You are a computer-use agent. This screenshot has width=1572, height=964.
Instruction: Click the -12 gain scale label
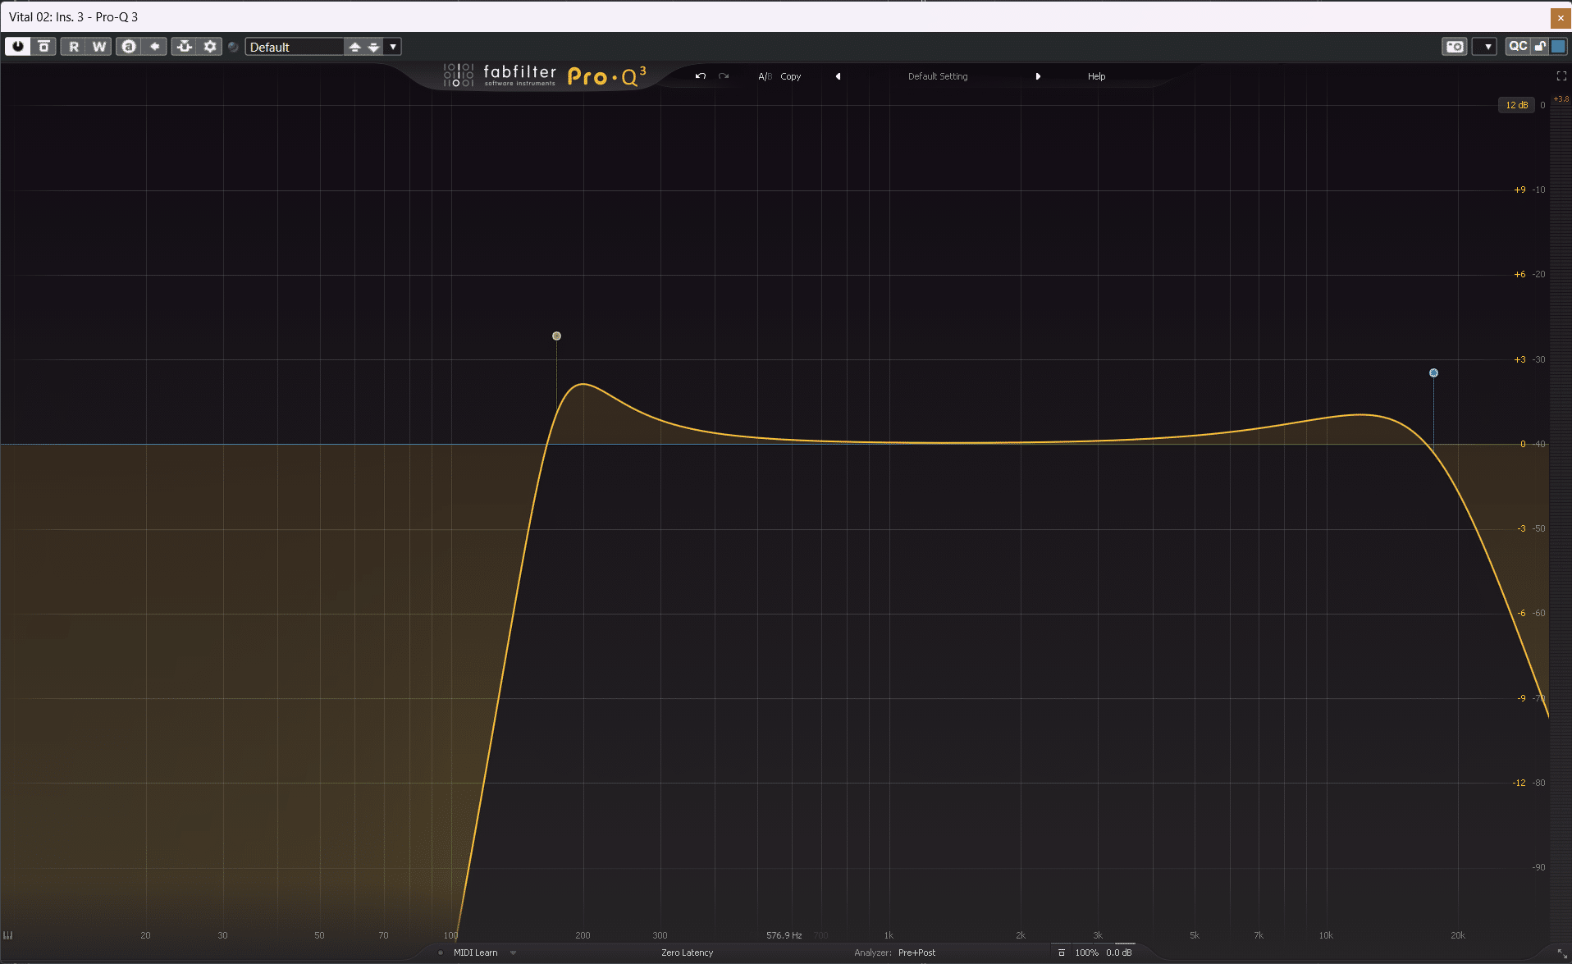coord(1519,783)
